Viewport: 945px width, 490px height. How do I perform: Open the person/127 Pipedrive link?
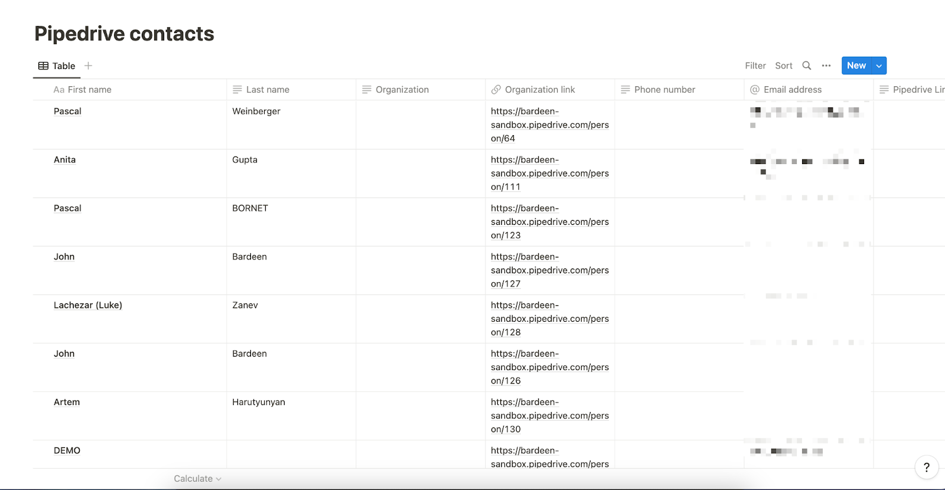(x=550, y=270)
